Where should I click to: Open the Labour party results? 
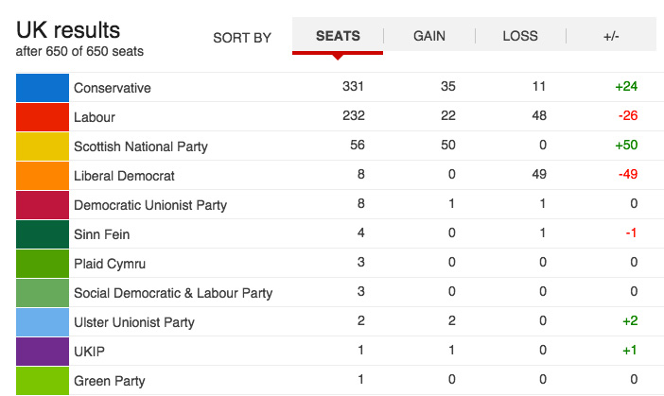click(95, 117)
